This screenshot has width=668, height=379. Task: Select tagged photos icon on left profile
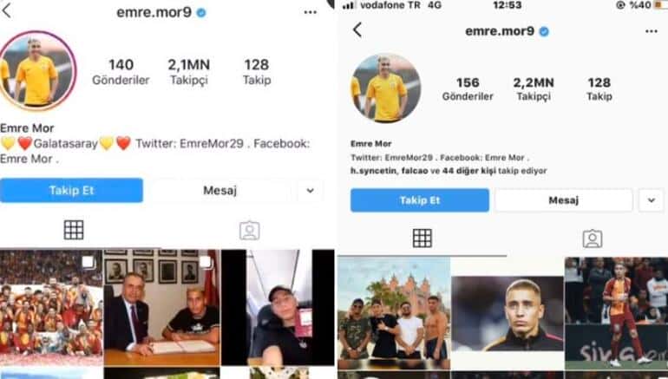tap(250, 231)
